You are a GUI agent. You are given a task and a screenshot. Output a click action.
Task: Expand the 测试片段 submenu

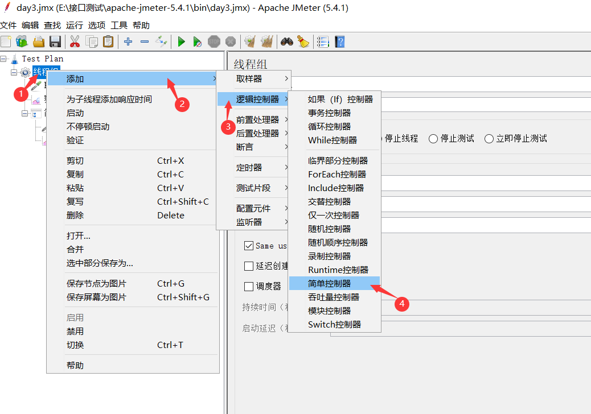pyautogui.click(x=254, y=188)
